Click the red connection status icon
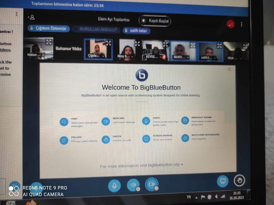Image resolution: width=274 pixels, height=205 pixels. coord(231,24)
